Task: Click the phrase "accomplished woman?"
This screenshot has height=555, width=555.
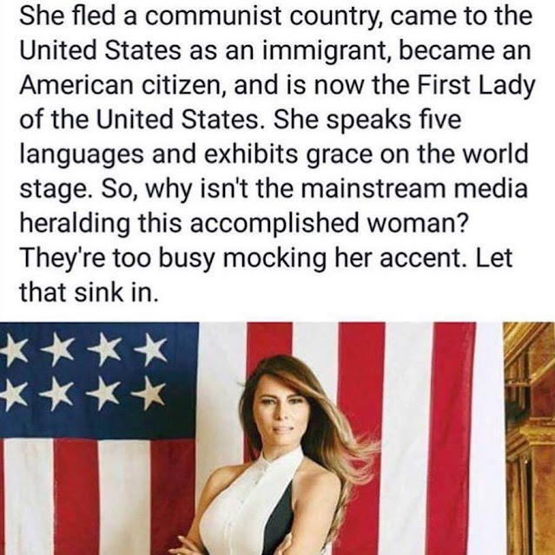Action: tap(327, 224)
